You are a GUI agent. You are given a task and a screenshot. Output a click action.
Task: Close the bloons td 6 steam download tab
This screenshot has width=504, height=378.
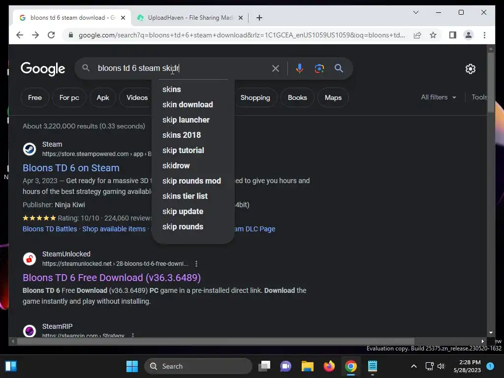pyautogui.click(x=123, y=18)
